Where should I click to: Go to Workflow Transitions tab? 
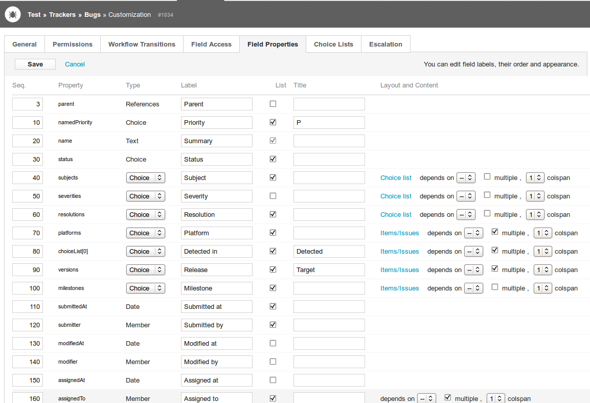(x=142, y=44)
